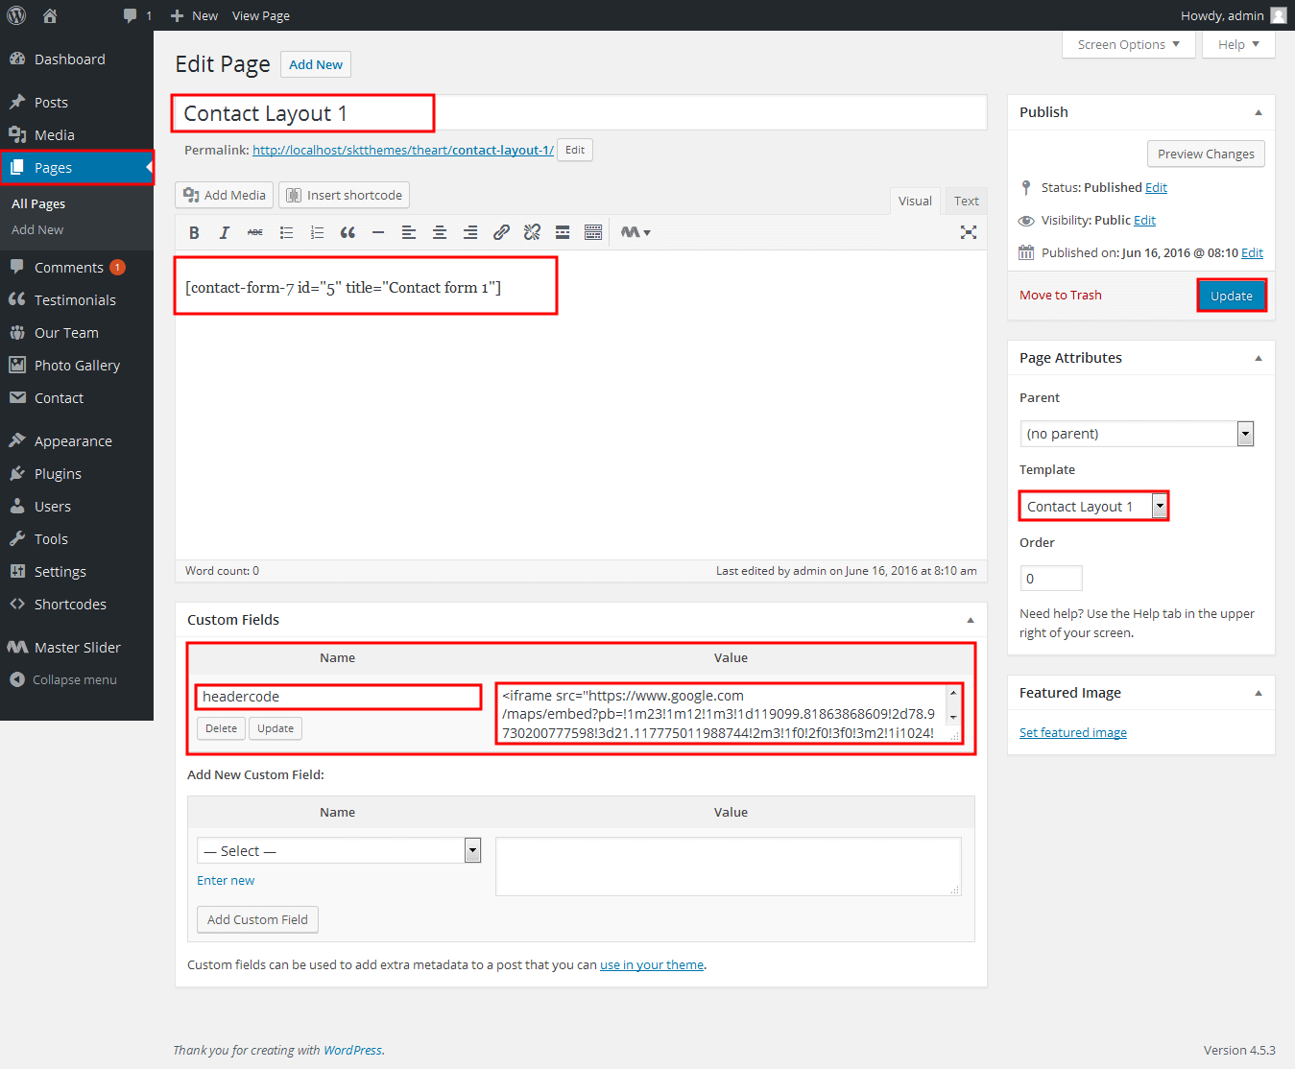1295x1069 pixels.
Task: Align text left
Action: click(x=409, y=232)
